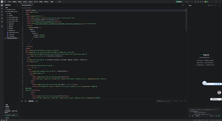Navigate forward with the right arrow icon
Screen dimensions: 222x121
[192, 2]
